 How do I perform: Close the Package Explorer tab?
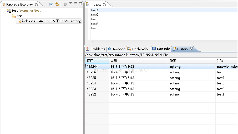click(x=37, y=4)
